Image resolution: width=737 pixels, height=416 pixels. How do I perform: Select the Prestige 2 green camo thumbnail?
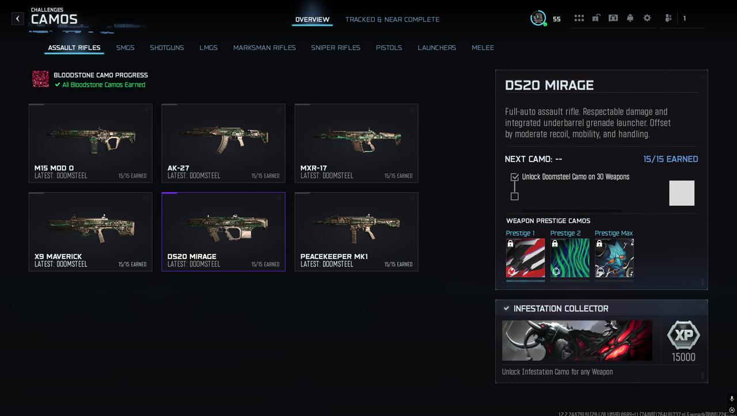tap(569, 258)
